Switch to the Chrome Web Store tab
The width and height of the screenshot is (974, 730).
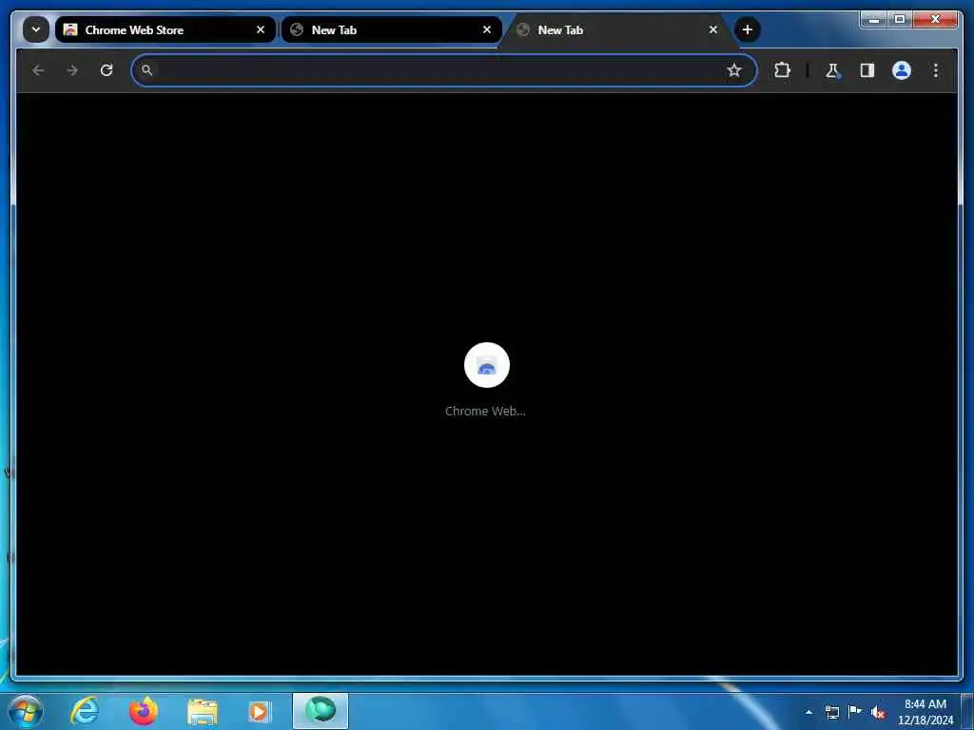coord(166,29)
